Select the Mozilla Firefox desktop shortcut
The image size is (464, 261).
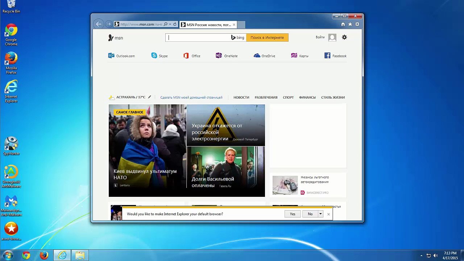[x=11, y=63]
